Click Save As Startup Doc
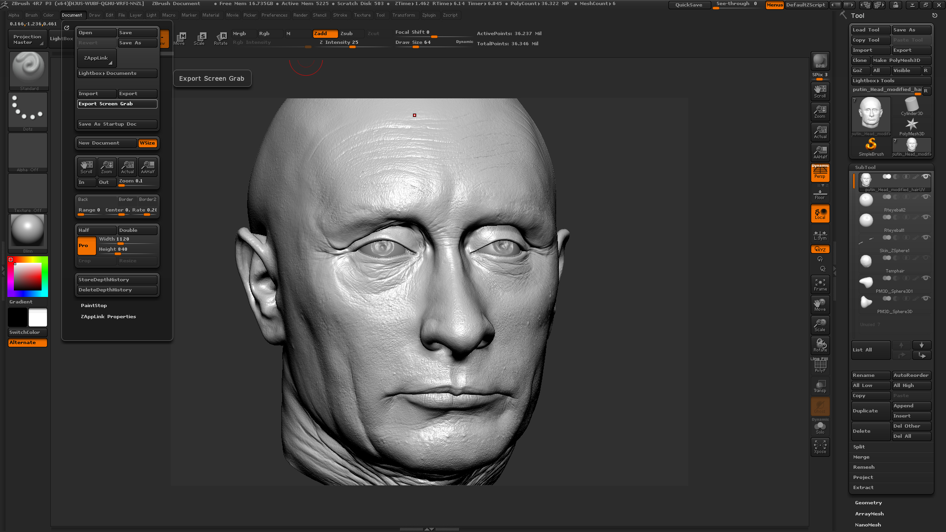Screen dimensions: 946x532 [117, 124]
